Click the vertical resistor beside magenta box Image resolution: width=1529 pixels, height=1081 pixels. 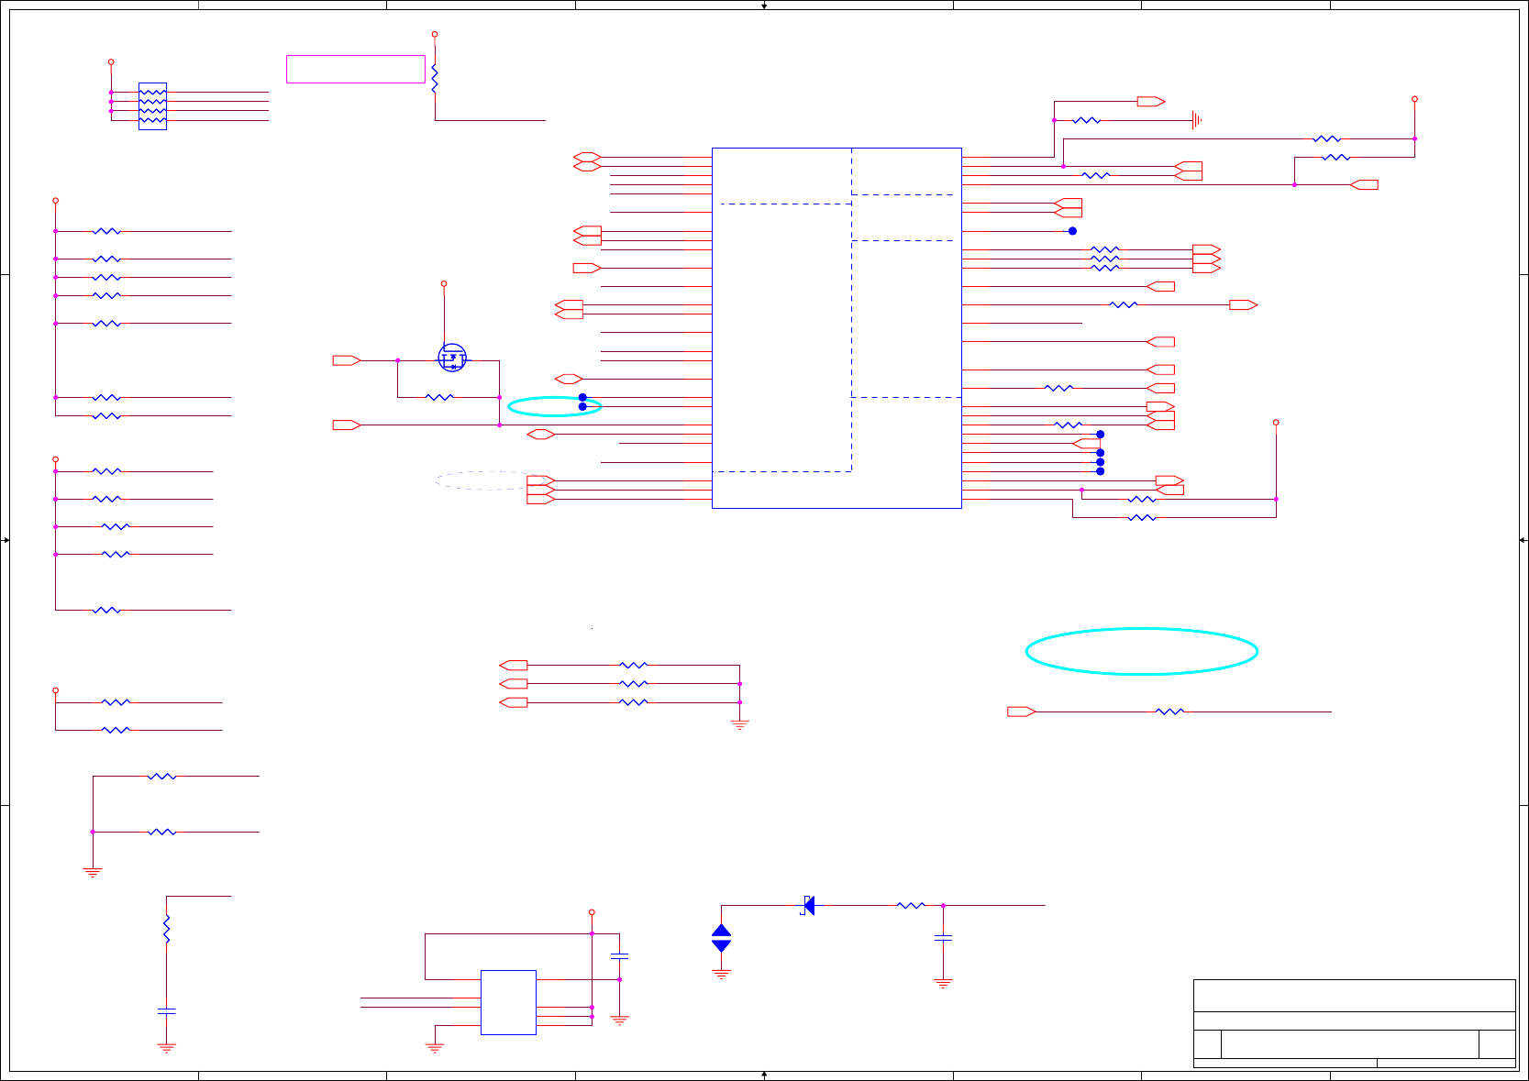[x=435, y=79]
